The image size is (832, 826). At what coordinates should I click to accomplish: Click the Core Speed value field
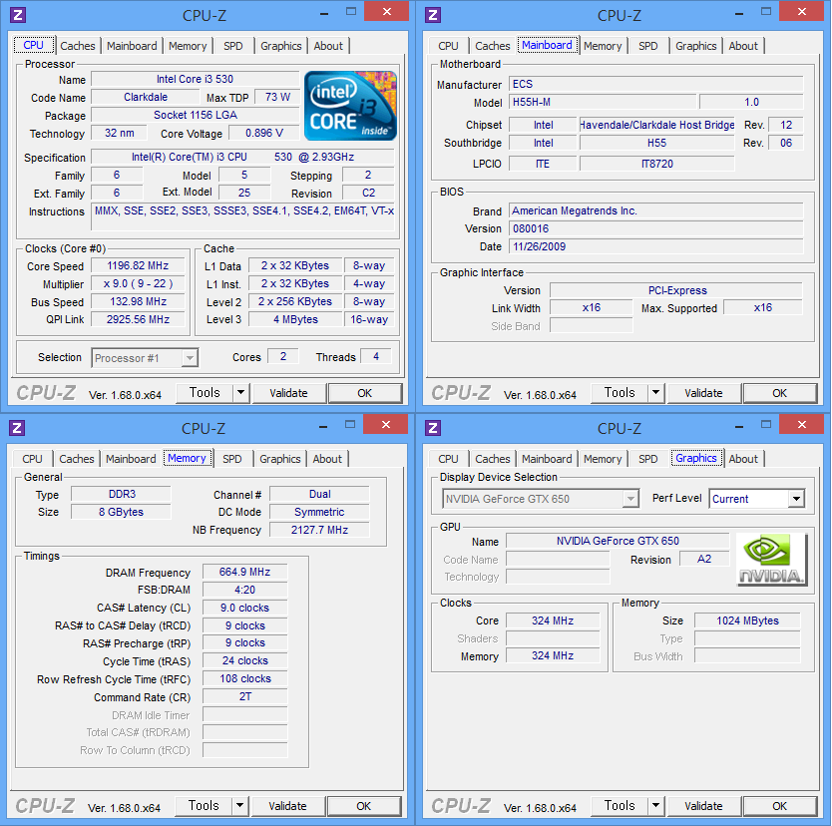click(138, 266)
